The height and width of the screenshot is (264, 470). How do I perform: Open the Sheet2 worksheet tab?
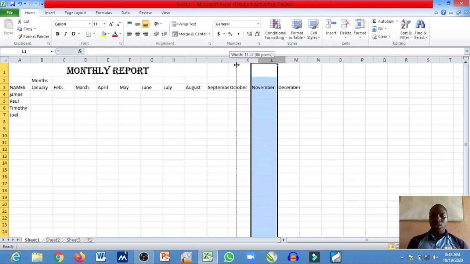pos(53,240)
